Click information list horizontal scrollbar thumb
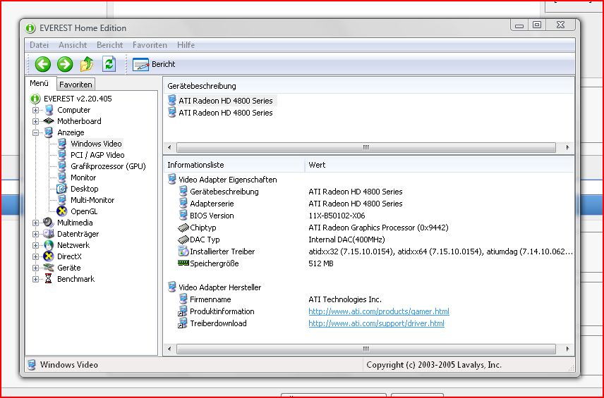604x398 pixels. point(366,349)
